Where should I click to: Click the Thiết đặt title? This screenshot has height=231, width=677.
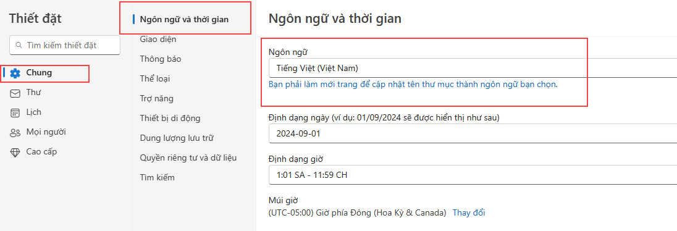pyautogui.click(x=35, y=19)
